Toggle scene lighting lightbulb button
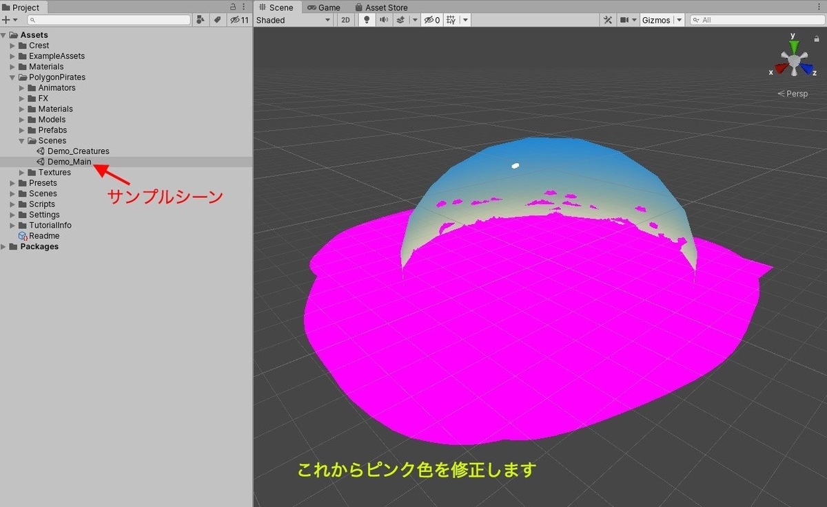827x507 pixels. click(x=367, y=20)
